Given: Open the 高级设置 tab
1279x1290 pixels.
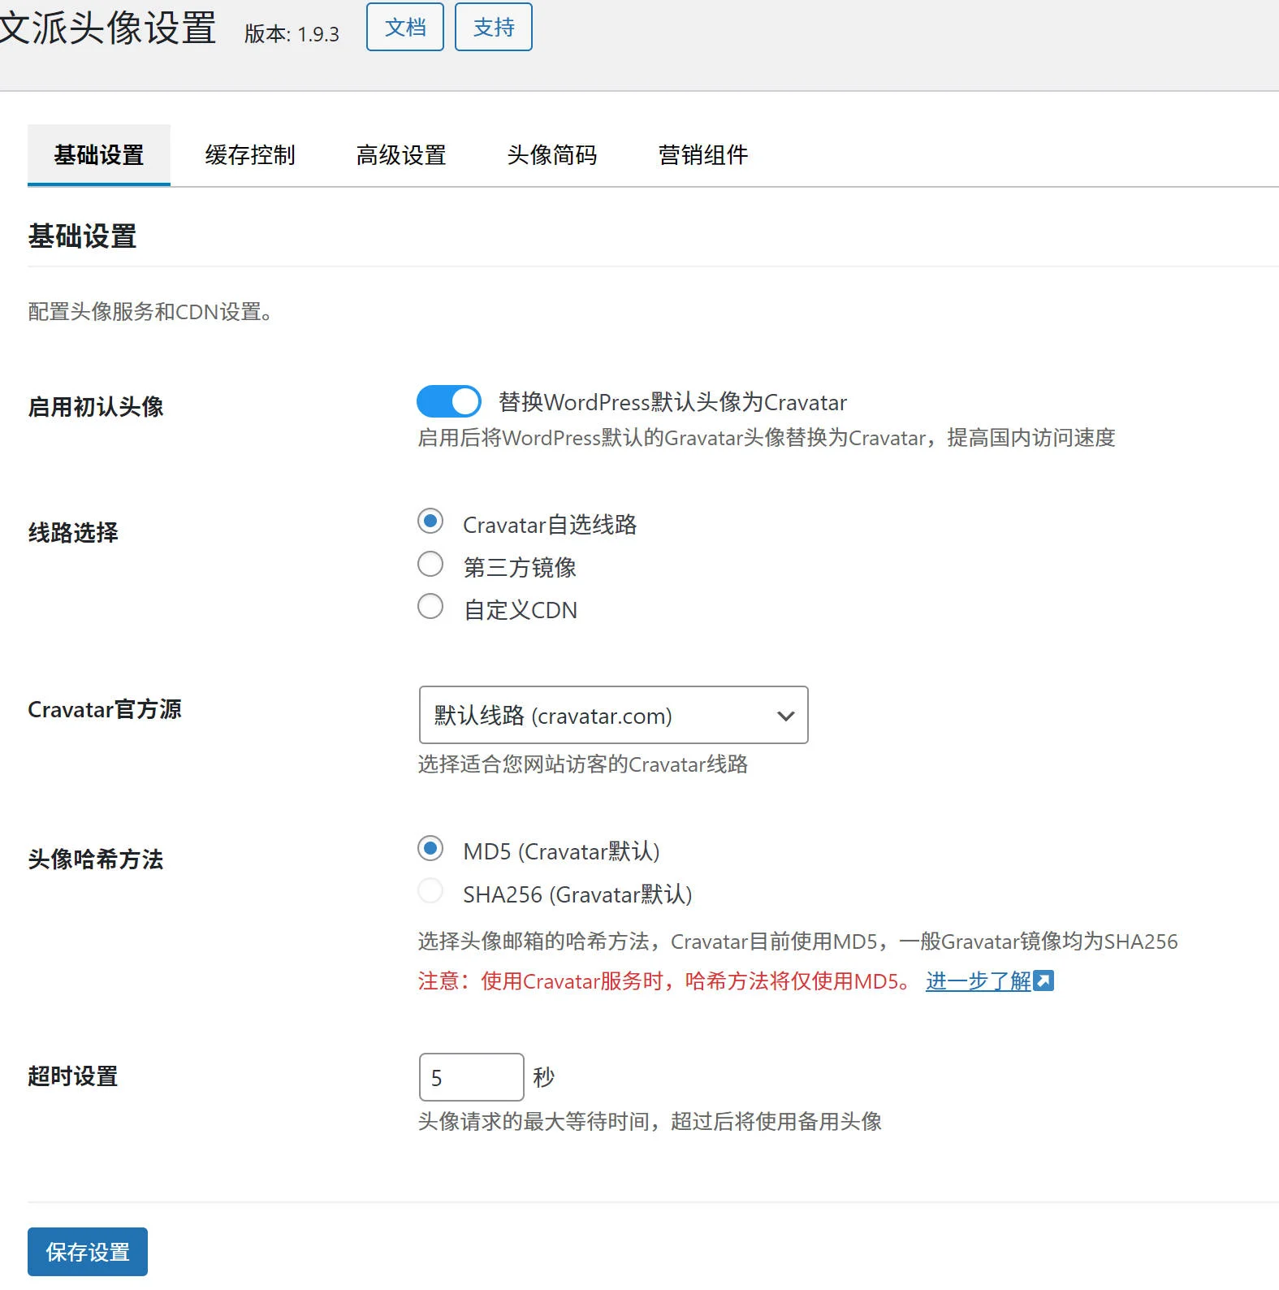Looking at the screenshot, I should point(401,154).
